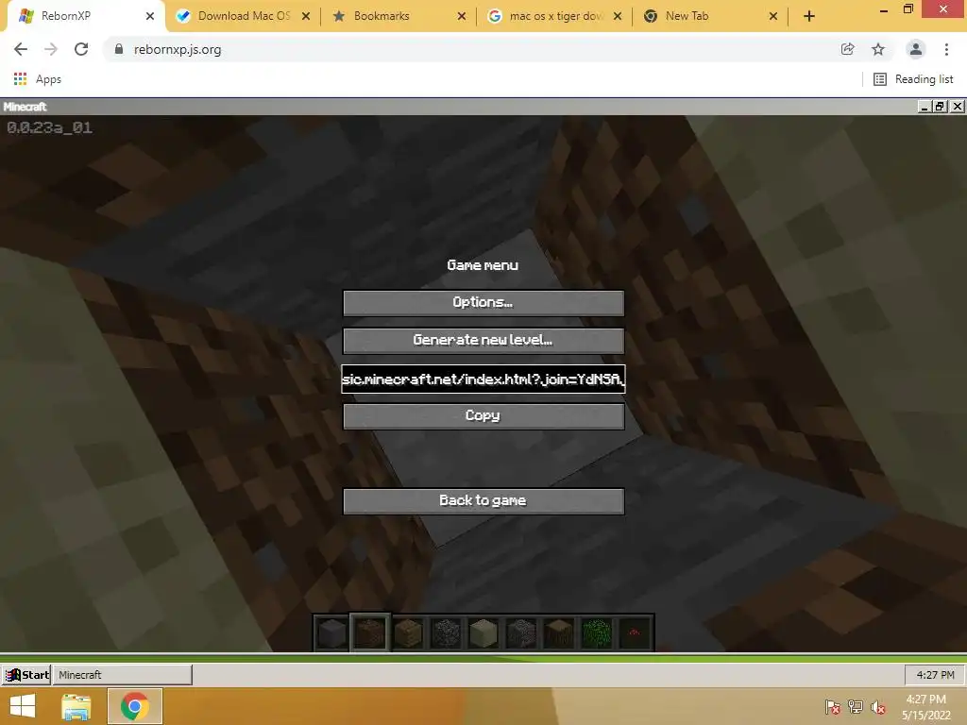This screenshot has width=967, height=725.
Task: Switch to mac os x tiger tab
Action: tap(554, 16)
